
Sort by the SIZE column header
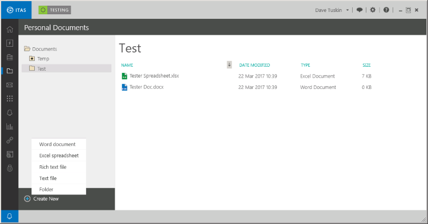[x=366, y=65]
